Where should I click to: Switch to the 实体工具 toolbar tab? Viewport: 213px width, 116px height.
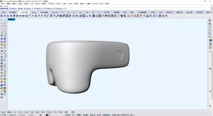point(189,12)
